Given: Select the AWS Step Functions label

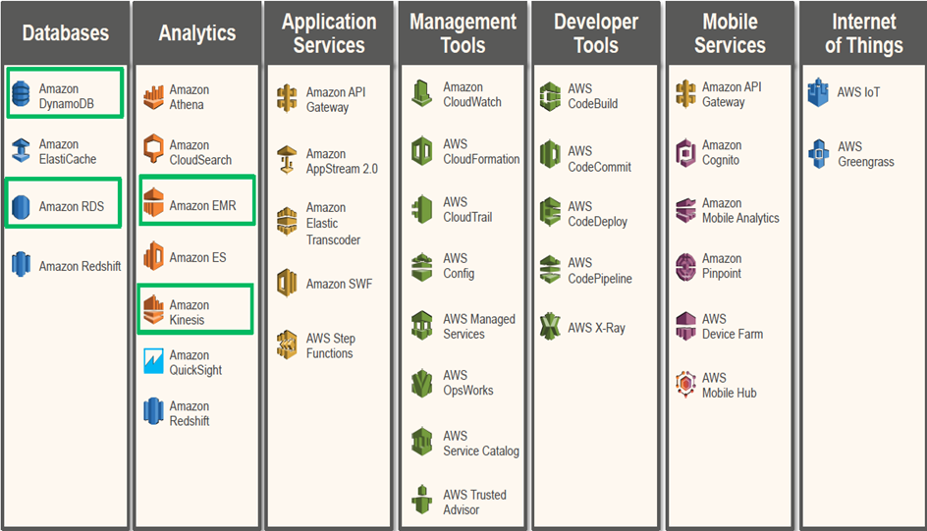Looking at the screenshot, I should [x=330, y=345].
